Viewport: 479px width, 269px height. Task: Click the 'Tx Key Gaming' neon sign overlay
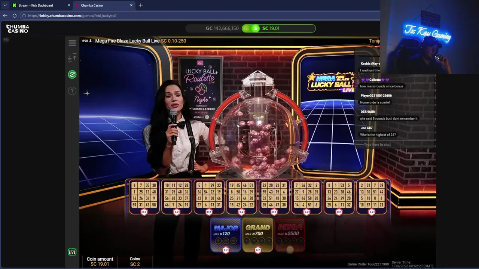click(x=427, y=33)
